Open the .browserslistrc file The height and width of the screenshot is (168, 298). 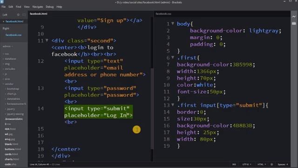14,119
